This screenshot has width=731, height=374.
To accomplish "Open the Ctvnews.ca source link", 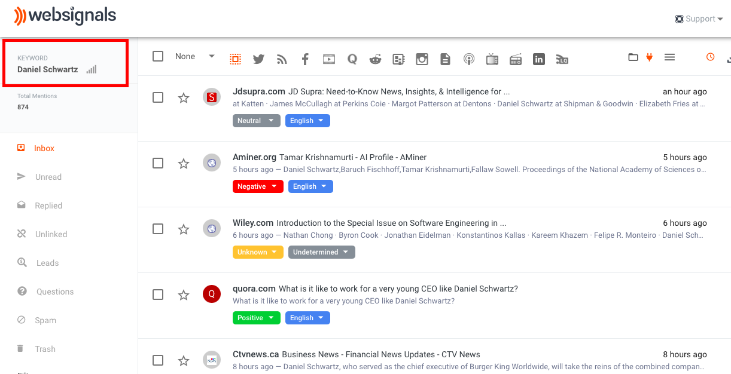I will point(256,354).
